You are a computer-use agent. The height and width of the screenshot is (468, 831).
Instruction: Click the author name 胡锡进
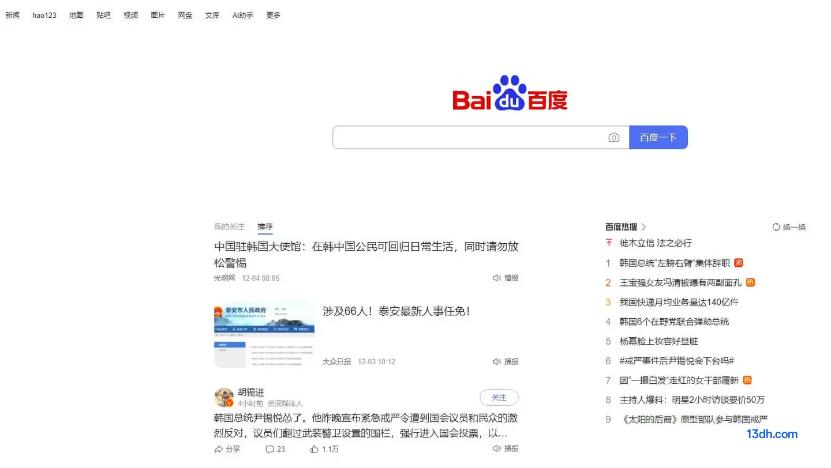pos(251,392)
